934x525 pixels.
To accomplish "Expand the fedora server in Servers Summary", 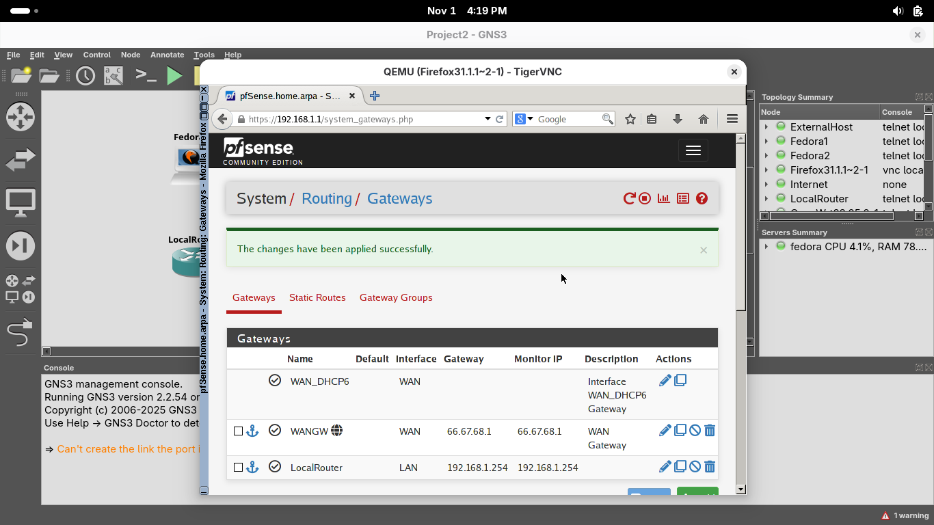I will (766, 247).
